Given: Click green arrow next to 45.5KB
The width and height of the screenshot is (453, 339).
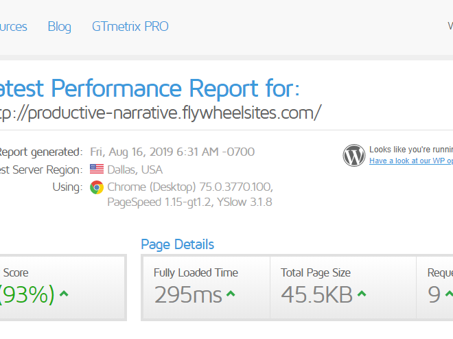Looking at the screenshot, I should coord(362,294).
